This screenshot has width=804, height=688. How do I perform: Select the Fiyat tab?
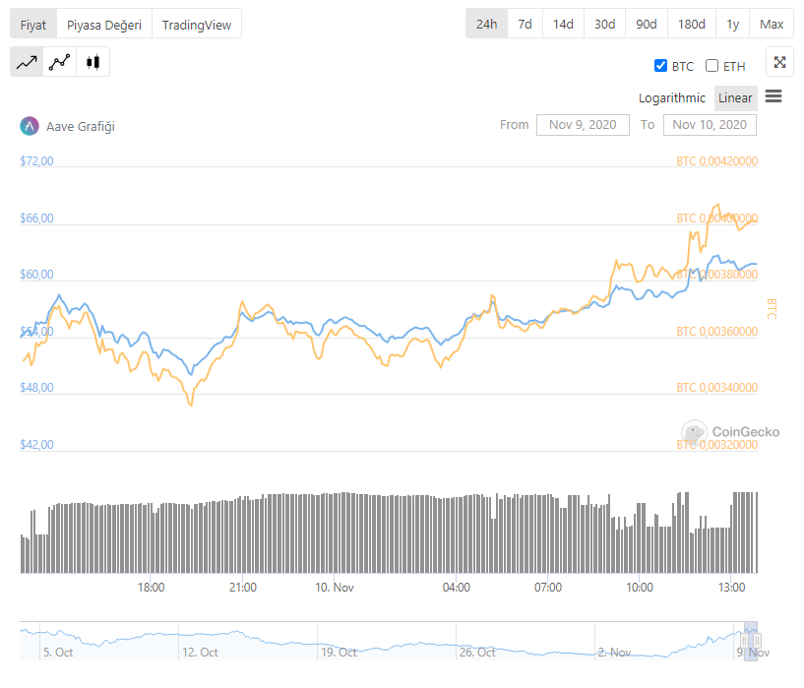[x=33, y=24]
